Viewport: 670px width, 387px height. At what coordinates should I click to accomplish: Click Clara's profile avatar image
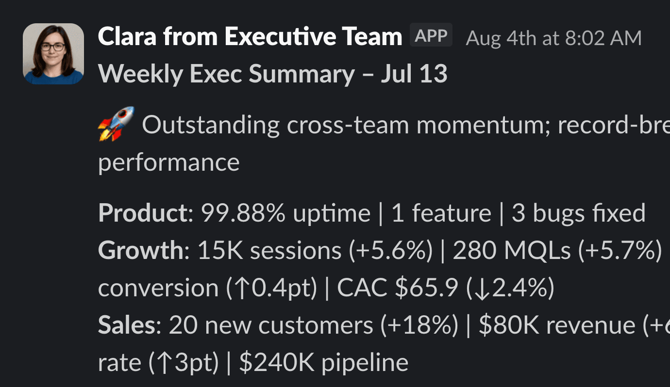tap(53, 53)
